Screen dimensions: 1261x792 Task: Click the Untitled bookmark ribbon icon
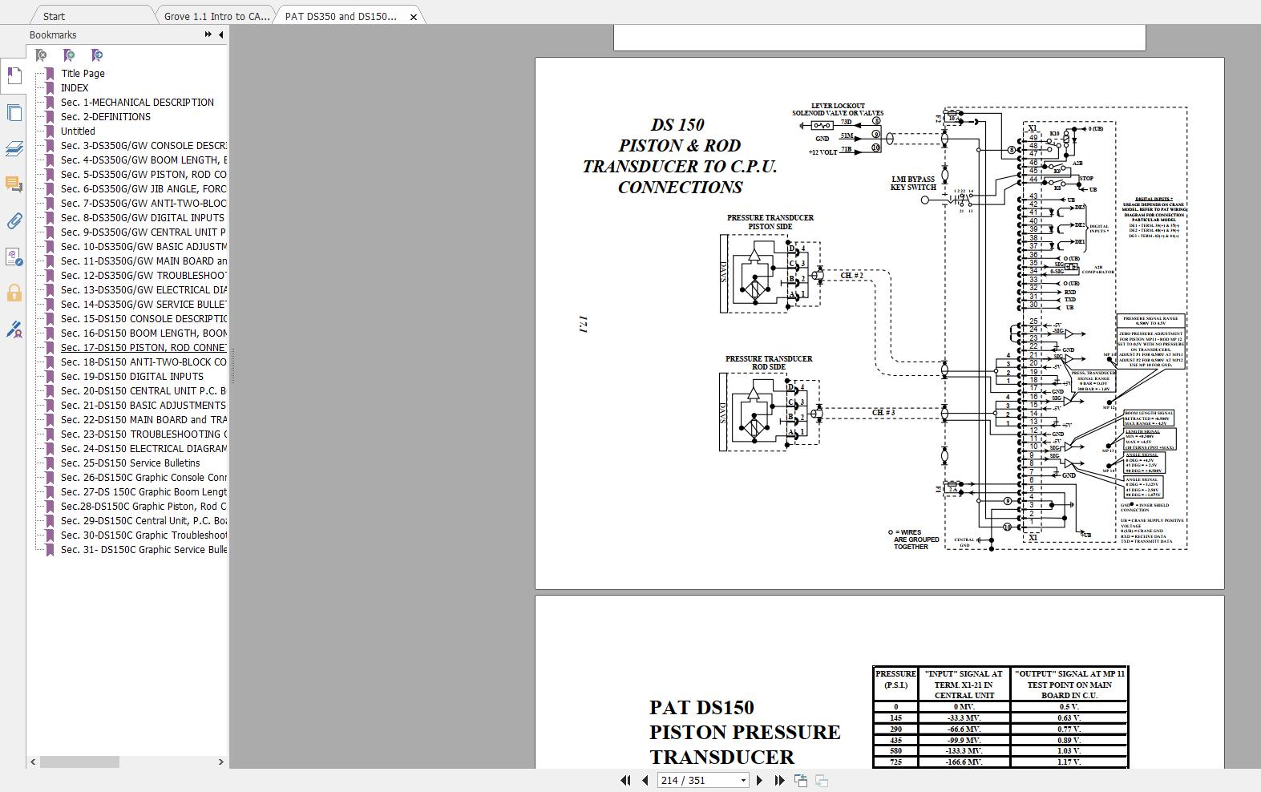(x=50, y=131)
